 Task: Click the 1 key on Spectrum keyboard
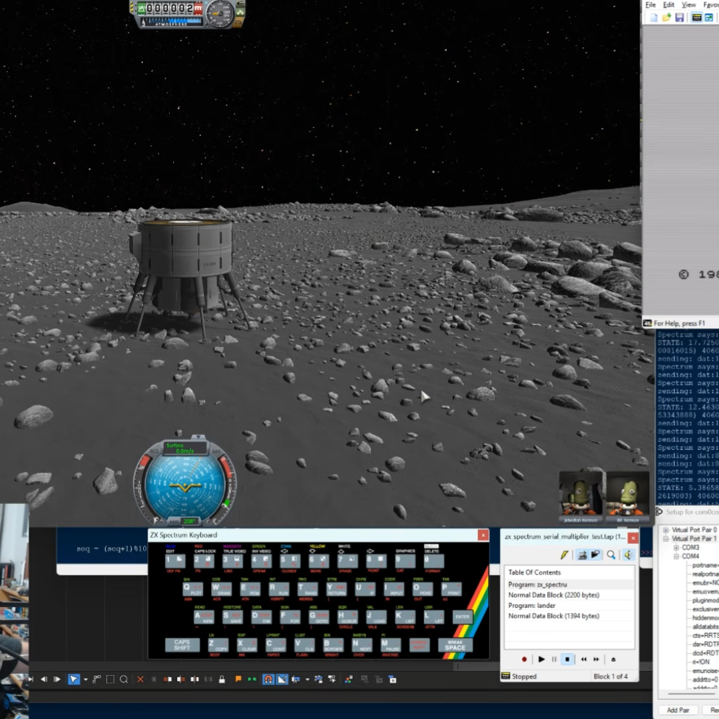(x=174, y=561)
